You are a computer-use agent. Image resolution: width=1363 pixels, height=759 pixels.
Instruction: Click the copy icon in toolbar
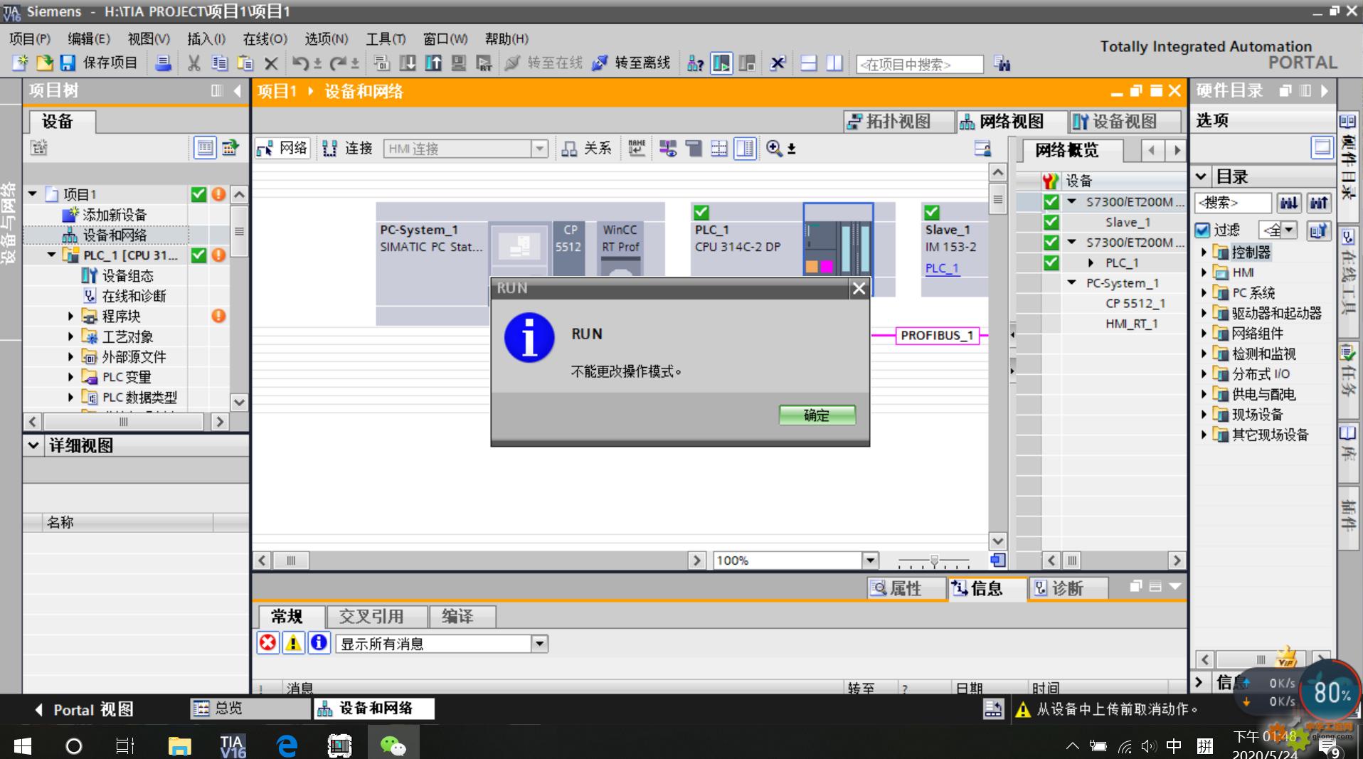pos(219,63)
